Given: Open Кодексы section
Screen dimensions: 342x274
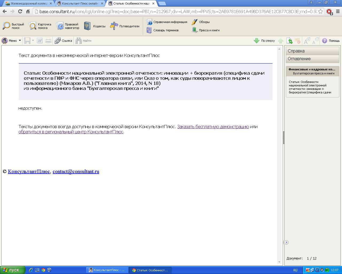Looking at the screenshot, I should (95, 26).
